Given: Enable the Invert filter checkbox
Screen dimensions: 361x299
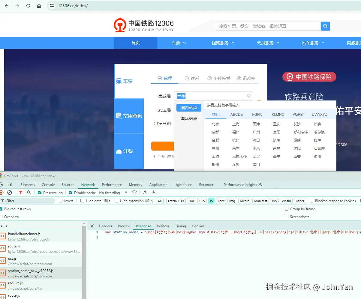Looking at the screenshot, I should tap(61, 201).
